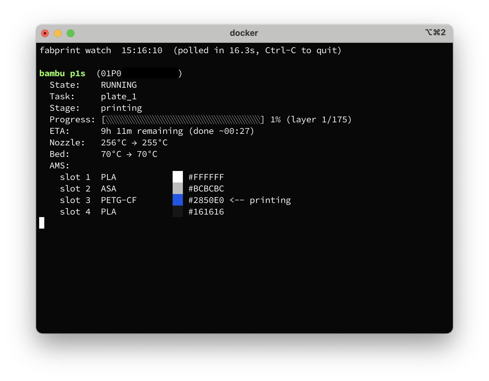Click the "Progress:" label
The image size is (489, 381).
72,120
